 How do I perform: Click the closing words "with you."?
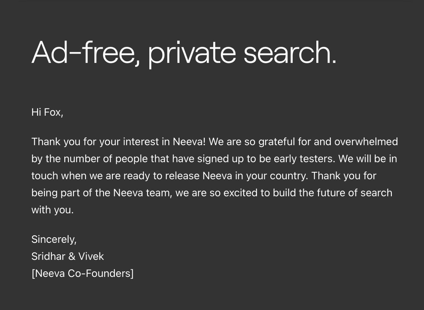52,210
